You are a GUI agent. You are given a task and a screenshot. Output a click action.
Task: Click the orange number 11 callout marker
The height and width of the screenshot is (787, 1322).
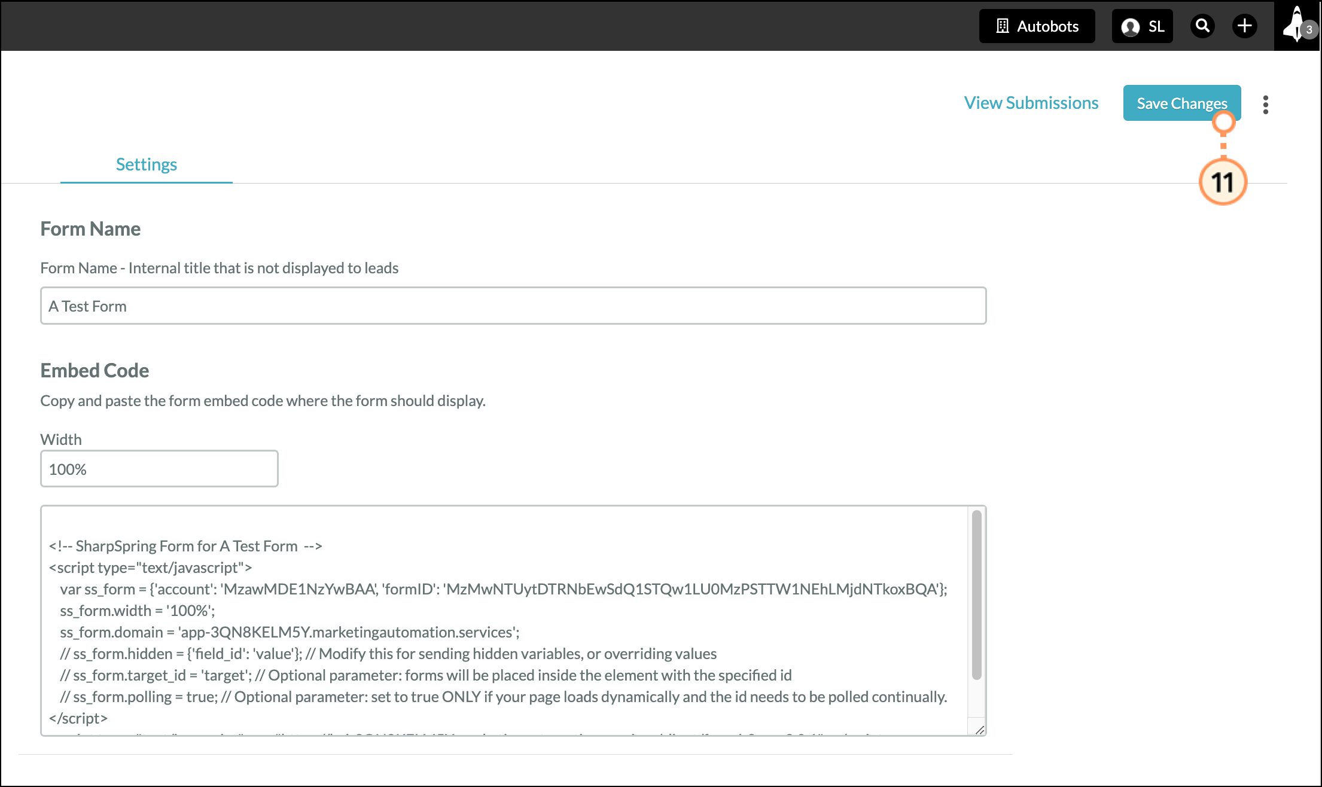(1223, 182)
